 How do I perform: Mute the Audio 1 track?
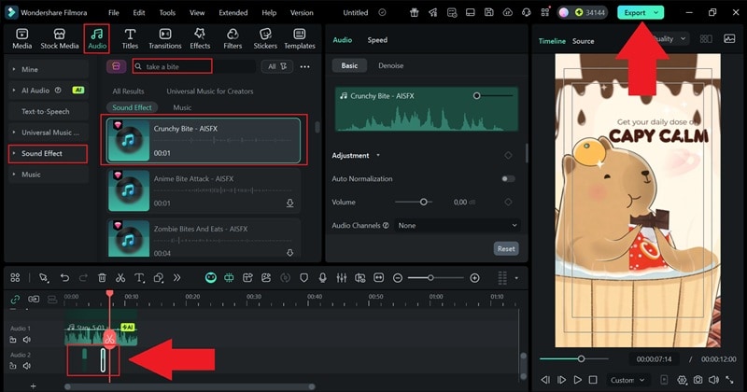(27, 340)
